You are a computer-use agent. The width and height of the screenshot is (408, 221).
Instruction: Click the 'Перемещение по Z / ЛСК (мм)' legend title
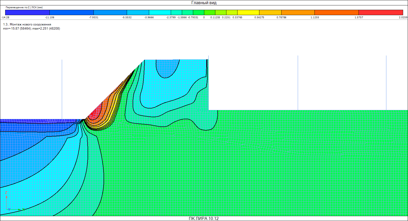pyautogui.click(x=24, y=7)
